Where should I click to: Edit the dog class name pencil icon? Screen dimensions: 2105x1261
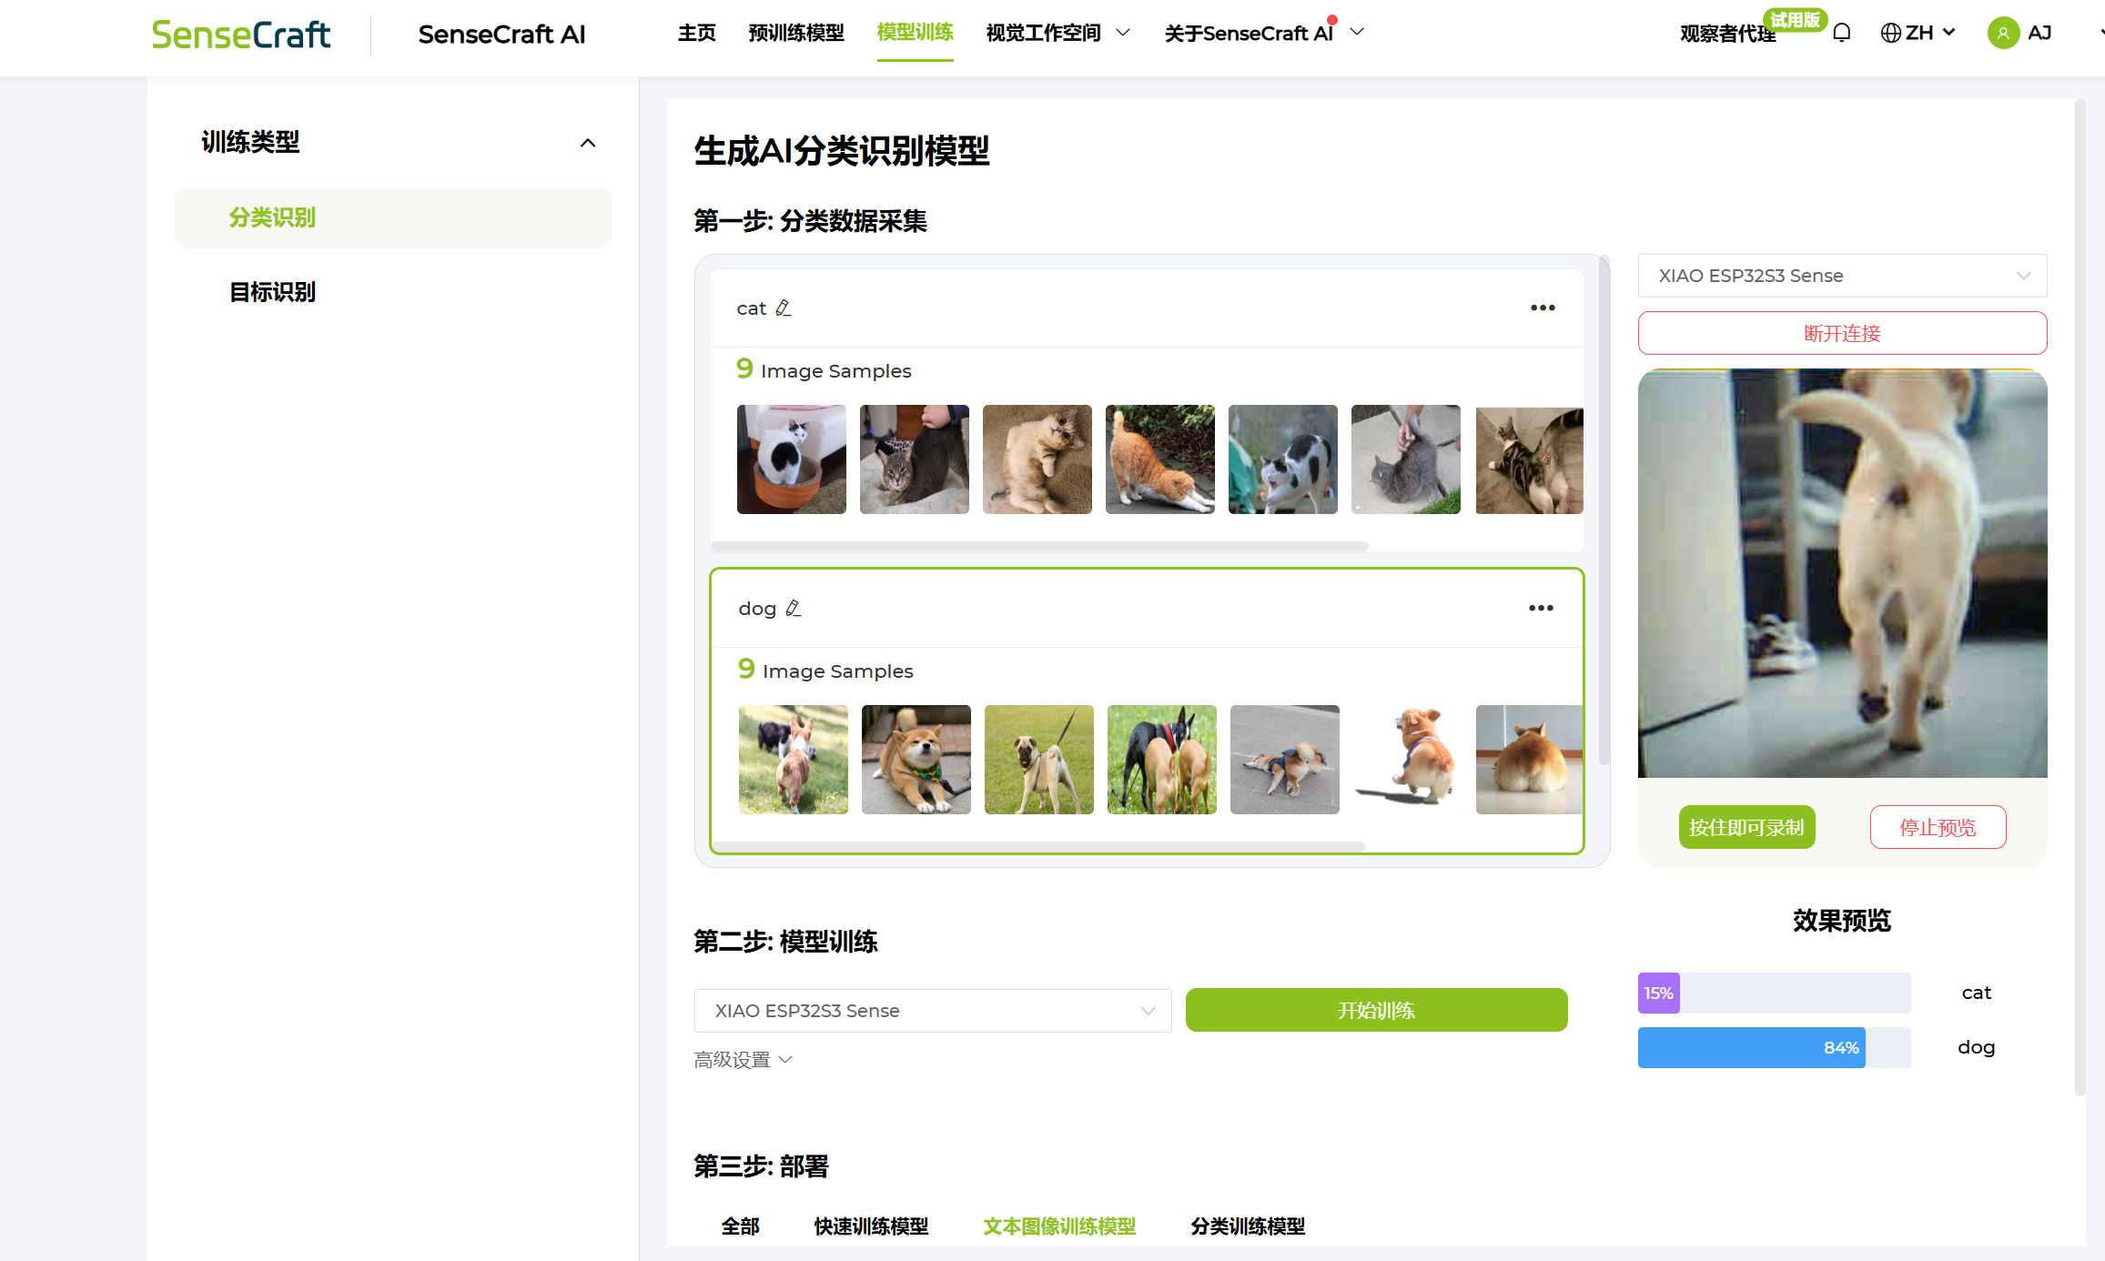tap(793, 609)
